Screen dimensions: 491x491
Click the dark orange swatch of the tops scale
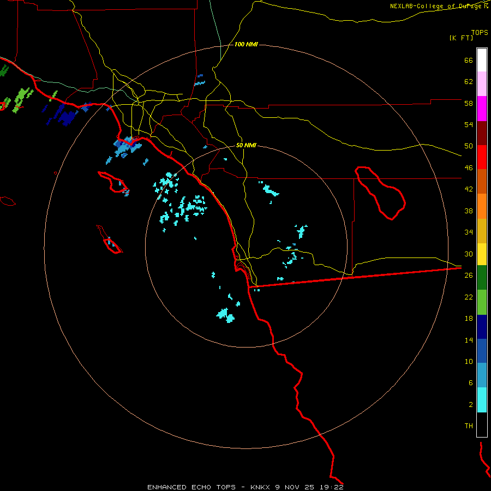pos(482,182)
